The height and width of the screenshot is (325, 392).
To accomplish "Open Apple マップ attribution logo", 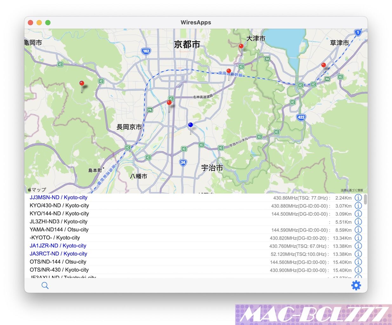I will click(x=37, y=189).
